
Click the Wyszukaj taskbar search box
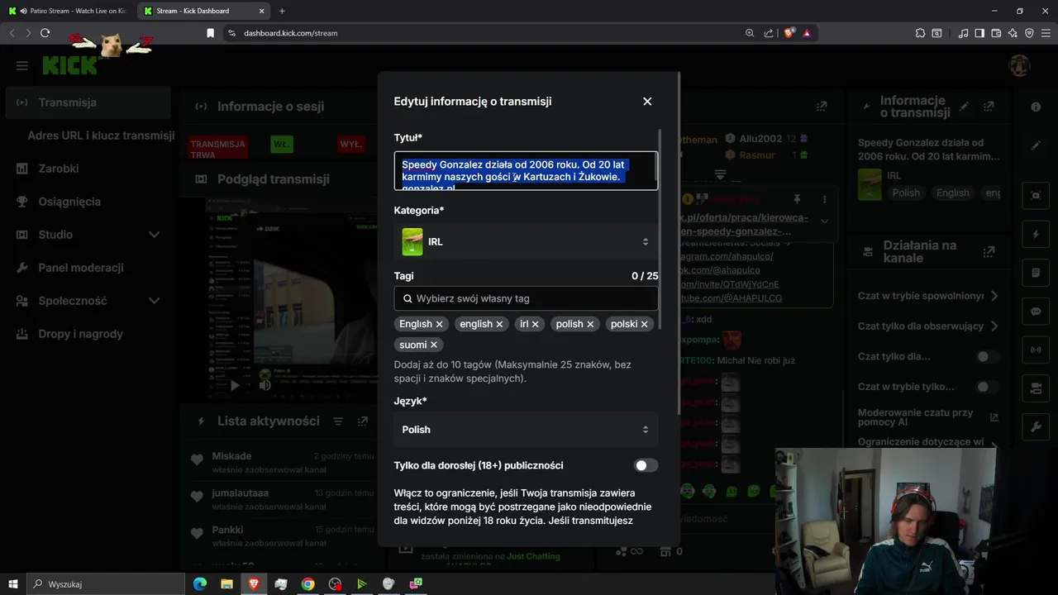(x=107, y=584)
